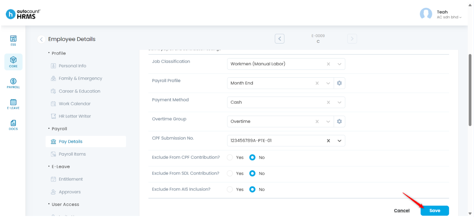The height and width of the screenshot is (217, 474).
Task: Select No for Exclude From AIS Inclusion
Action: coord(252,189)
